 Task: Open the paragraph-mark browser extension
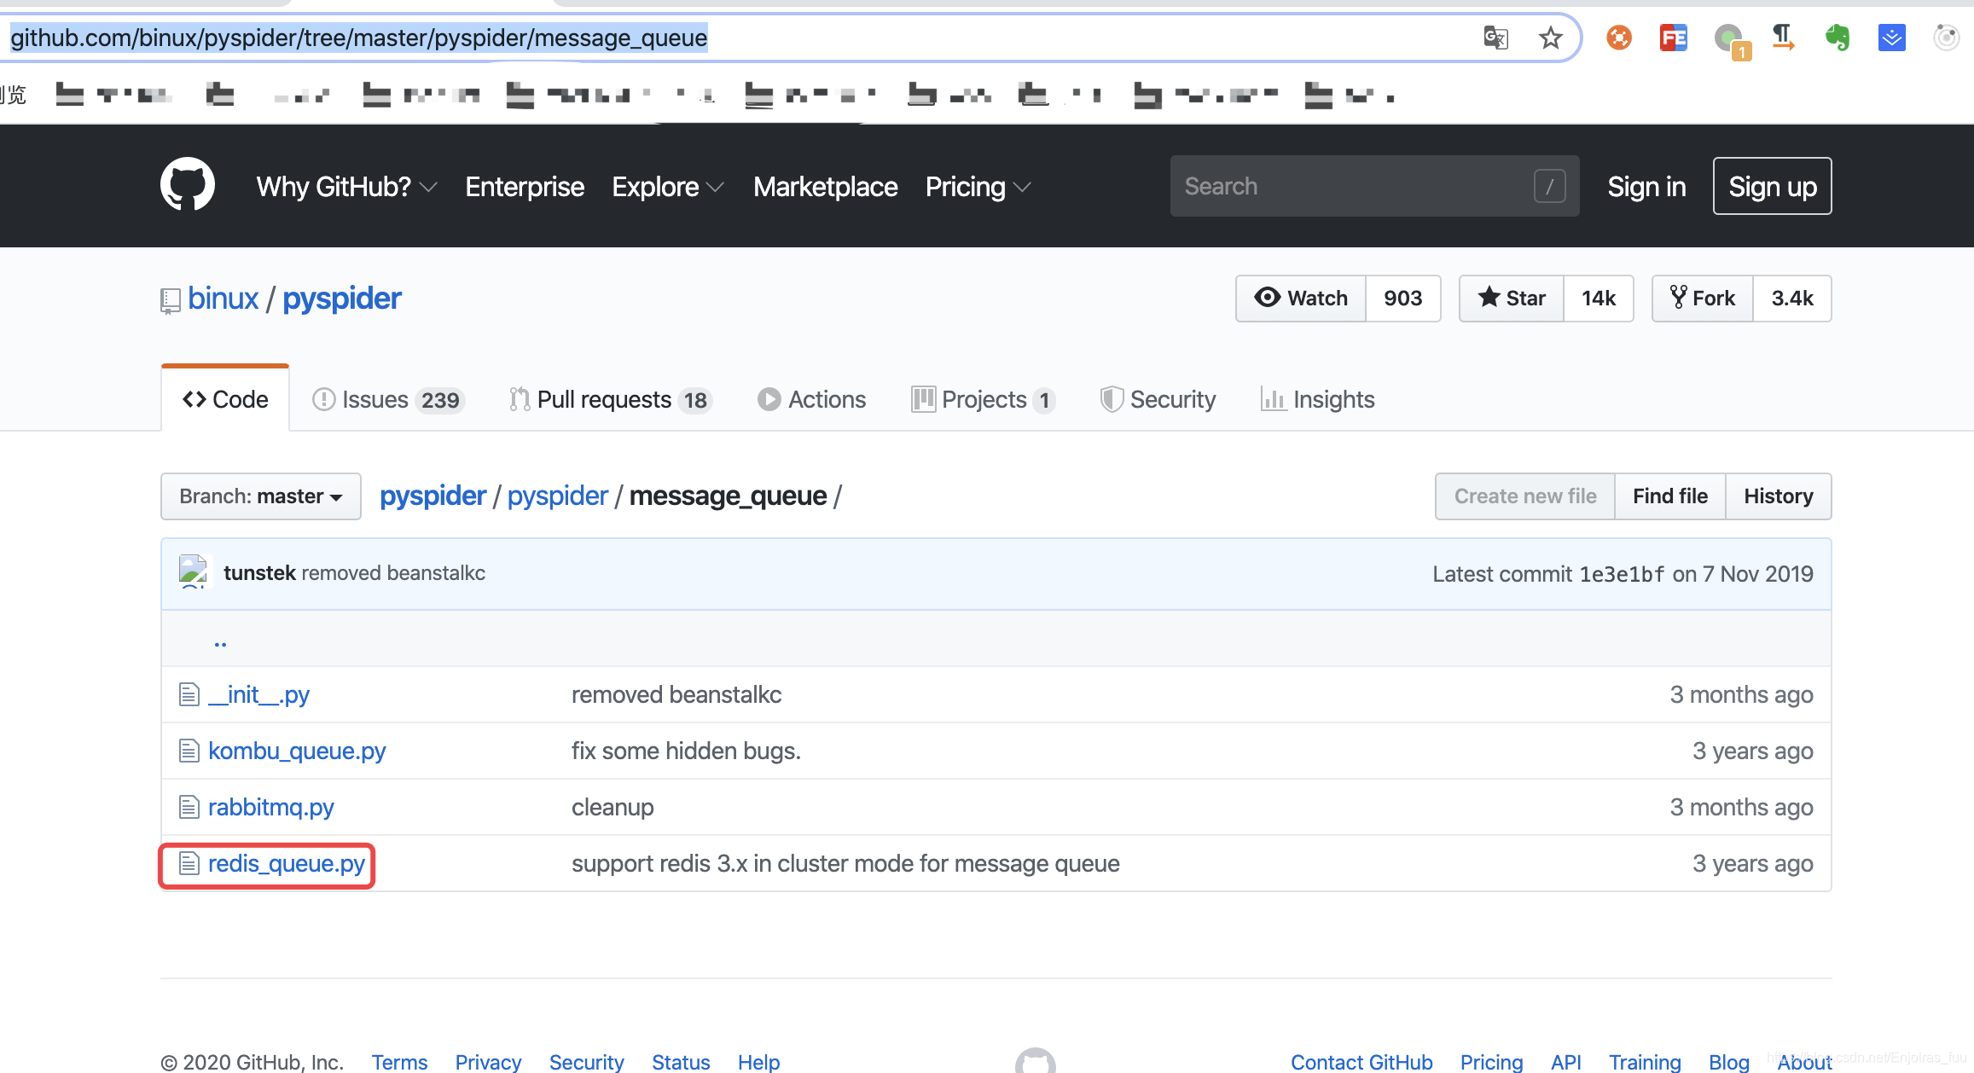[1783, 38]
